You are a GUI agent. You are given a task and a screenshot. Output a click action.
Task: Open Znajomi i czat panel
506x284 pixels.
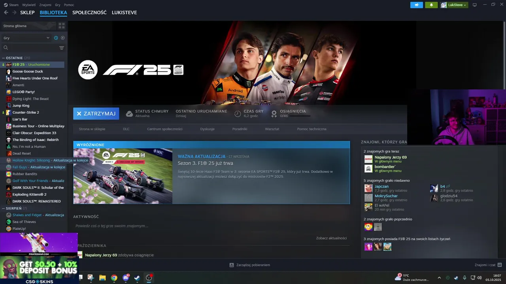click(488, 265)
